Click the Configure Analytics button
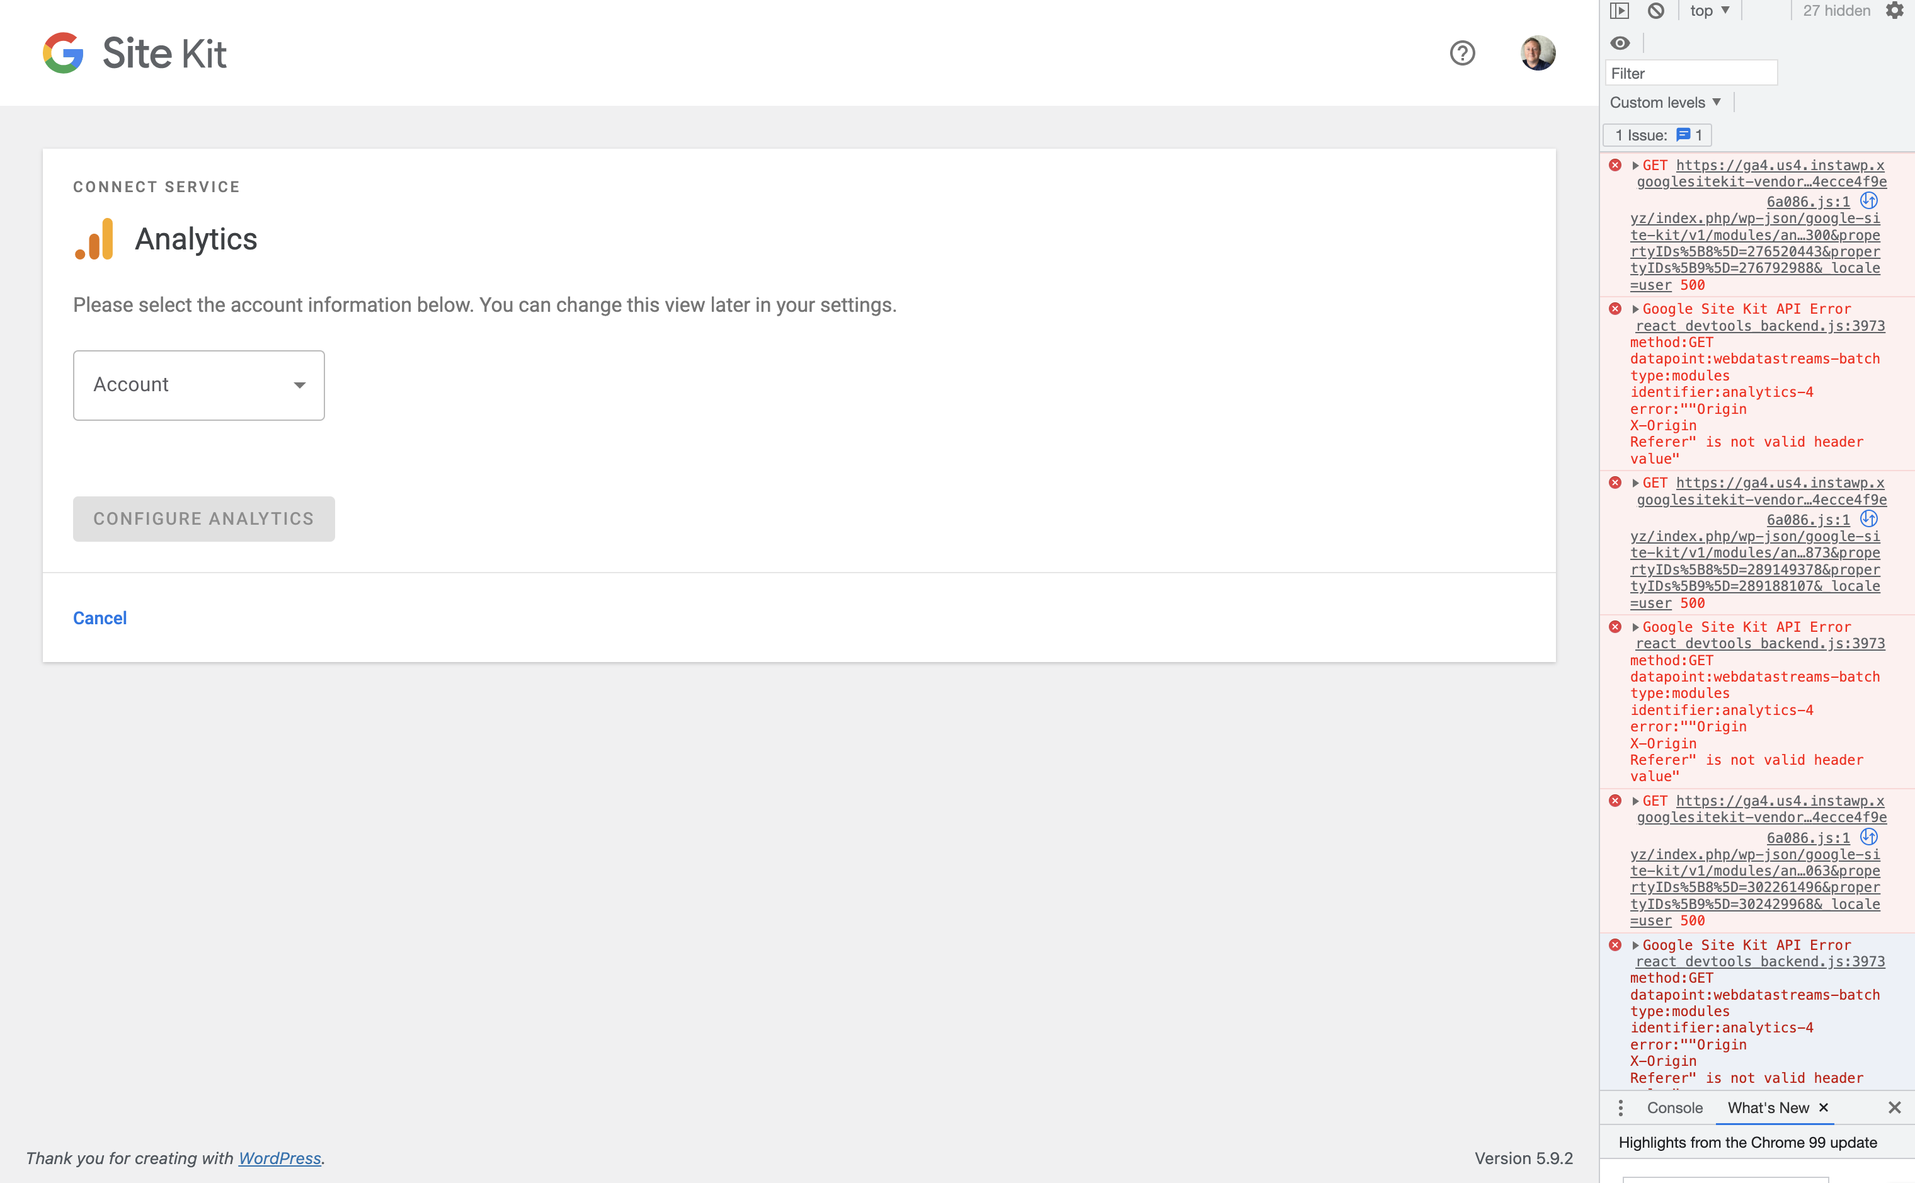 (203, 518)
